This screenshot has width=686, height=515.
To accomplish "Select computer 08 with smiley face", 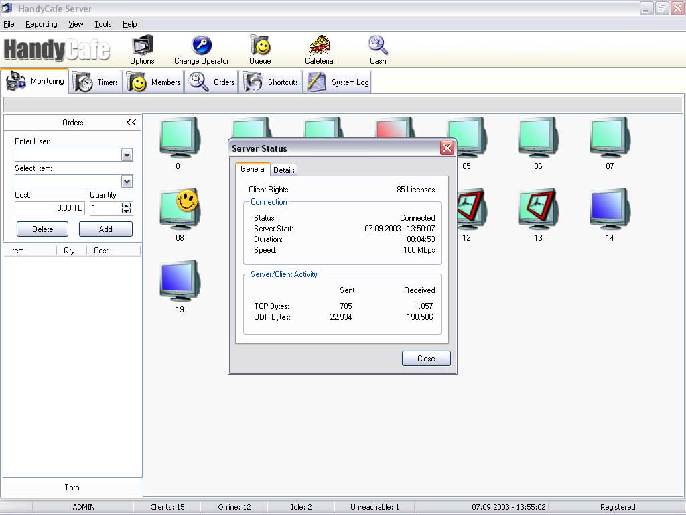I will (x=180, y=209).
